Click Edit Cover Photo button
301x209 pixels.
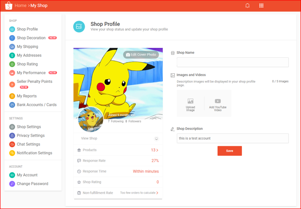point(140,55)
